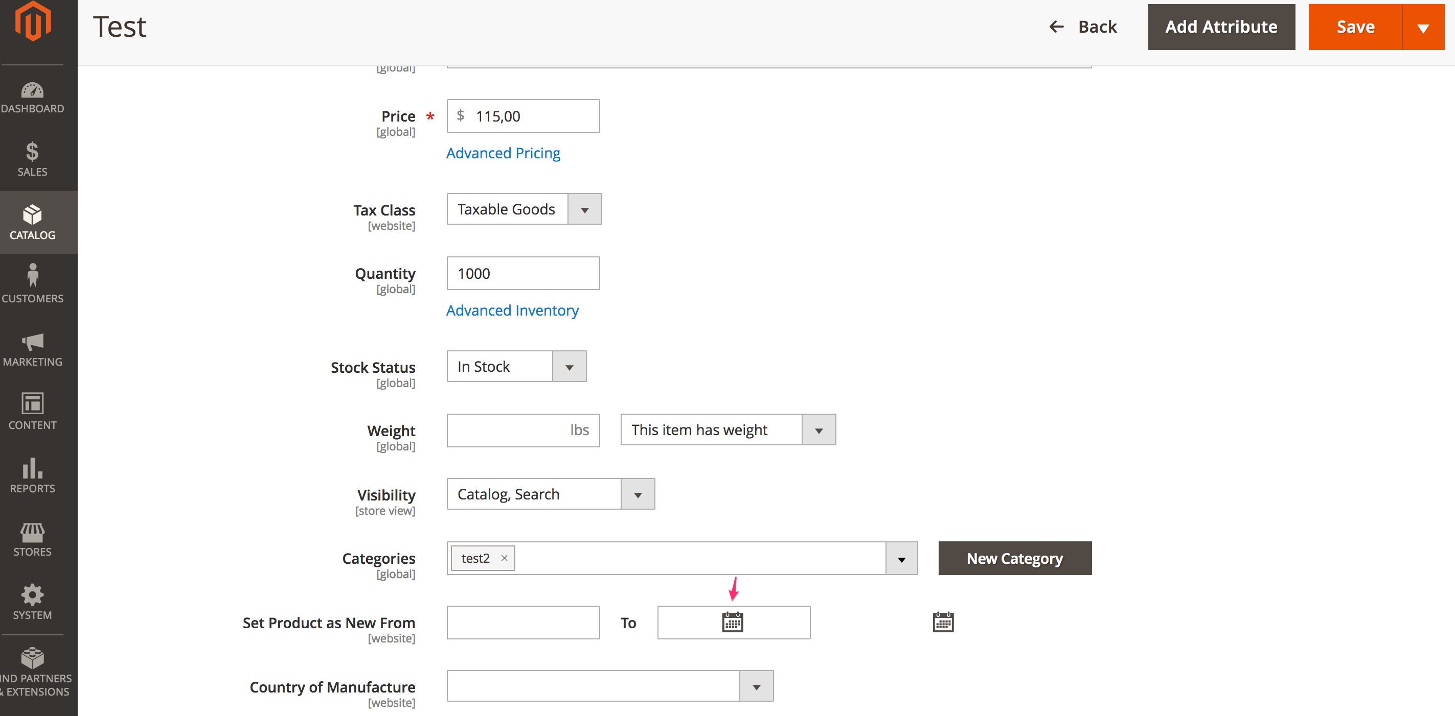Open the Save button dropdown arrow
Image resolution: width=1455 pixels, height=716 pixels.
click(x=1423, y=27)
